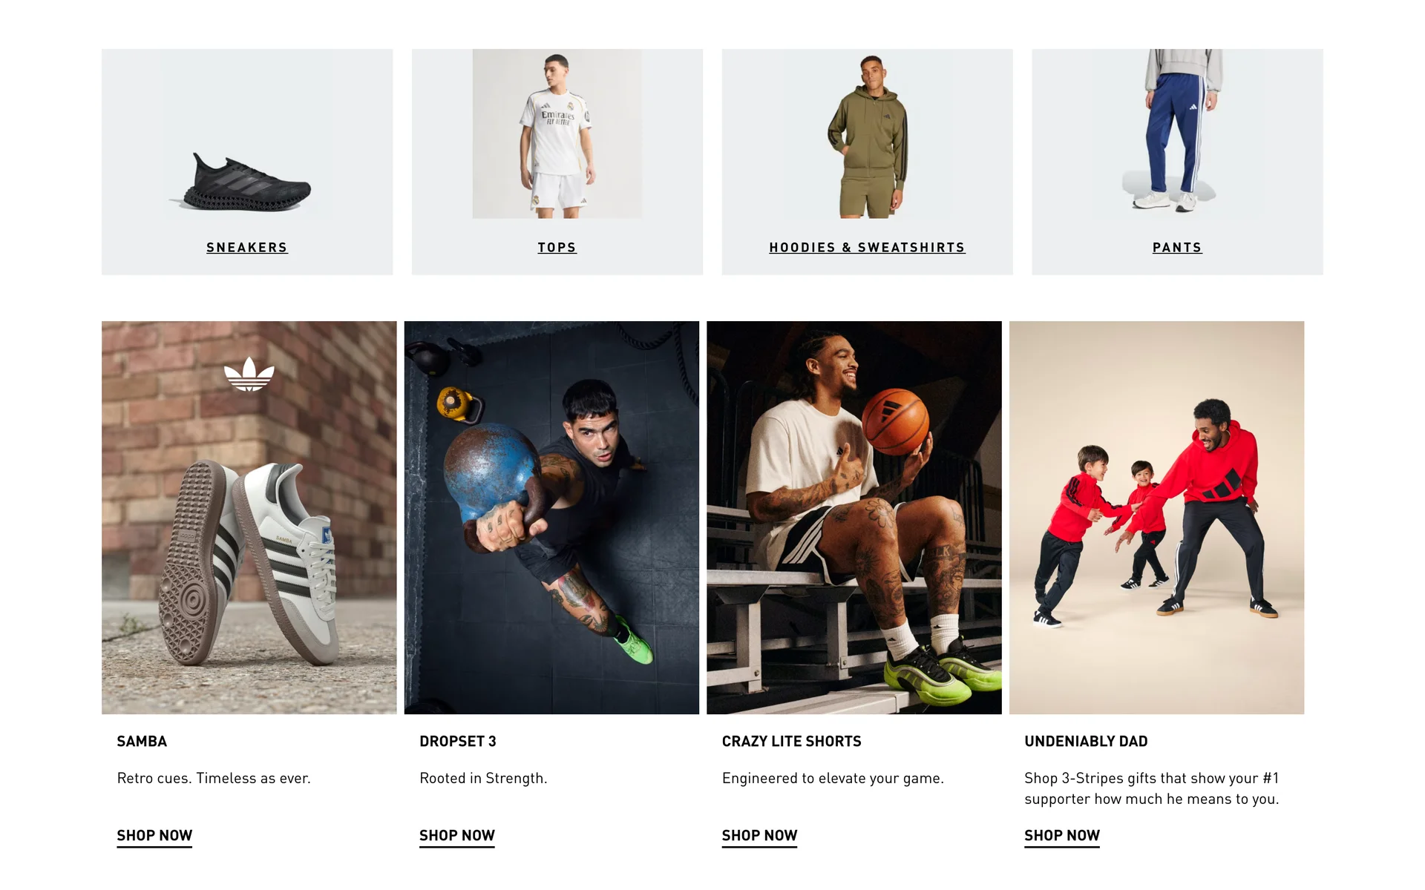Viewport: 1425px width, 890px height.
Task: Click the UNDENIABLY DAD heading
Action: tap(1086, 741)
